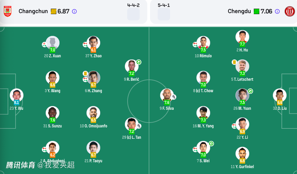Open info icon beside Chengdu 7.06 rating
297x174 pixels.
point(277,11)
